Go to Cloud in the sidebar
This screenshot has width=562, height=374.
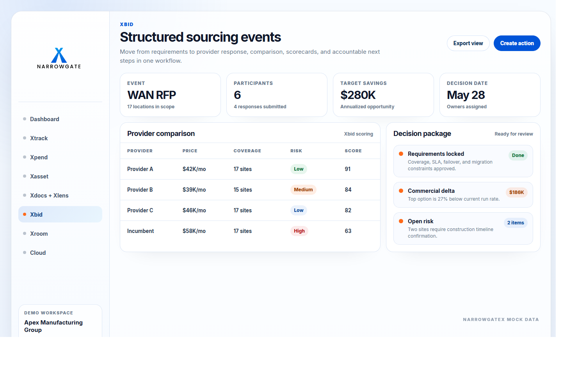point(60,253)
